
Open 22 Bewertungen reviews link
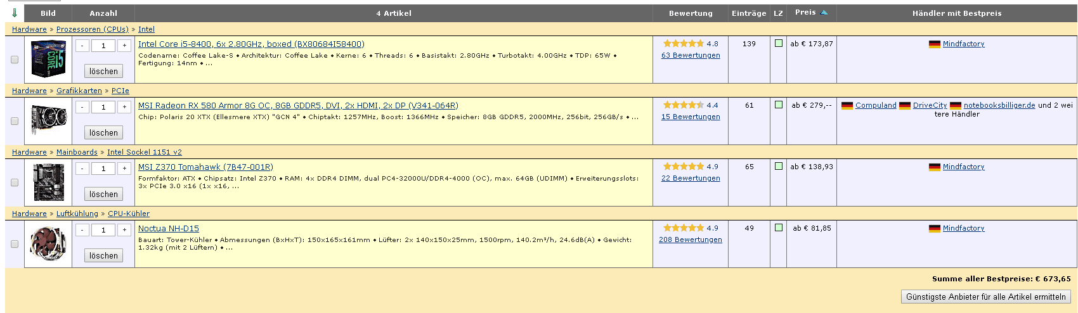tap(691, 179)
